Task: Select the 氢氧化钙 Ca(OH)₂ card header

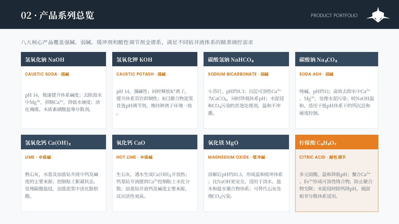Action: tap(64, 142)
